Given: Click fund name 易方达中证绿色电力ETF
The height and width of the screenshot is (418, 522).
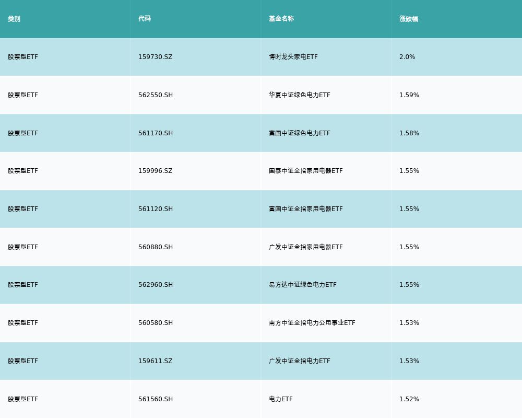Looking at the screenshot, I should click(303, 285).
